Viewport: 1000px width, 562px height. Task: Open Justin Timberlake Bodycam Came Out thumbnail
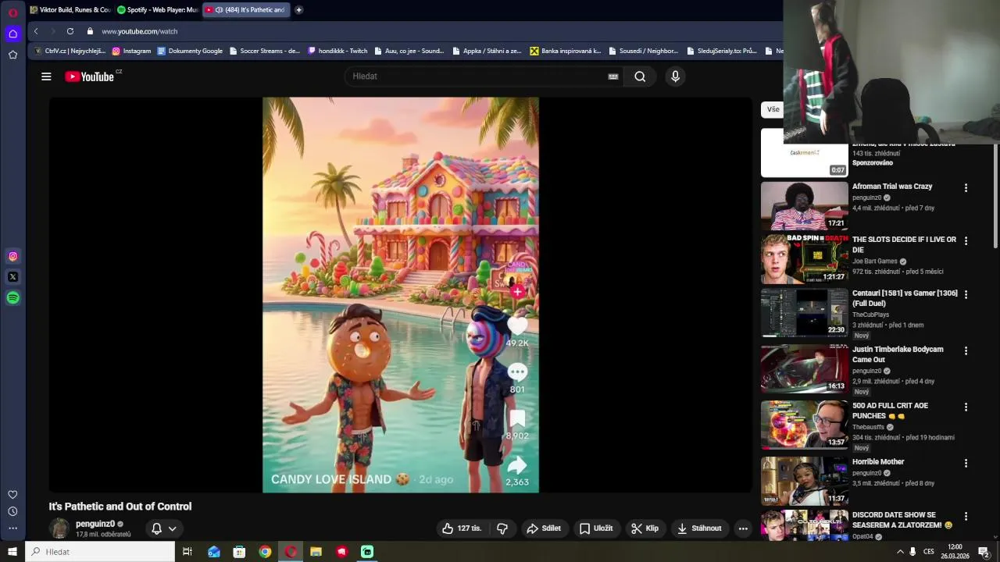click(804, 368)
